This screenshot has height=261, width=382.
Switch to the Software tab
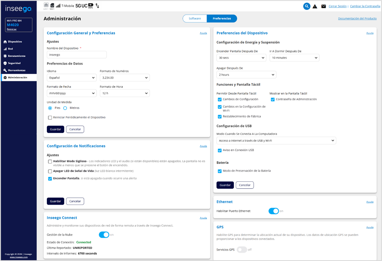pyautogui.click(x=195, y=19)
